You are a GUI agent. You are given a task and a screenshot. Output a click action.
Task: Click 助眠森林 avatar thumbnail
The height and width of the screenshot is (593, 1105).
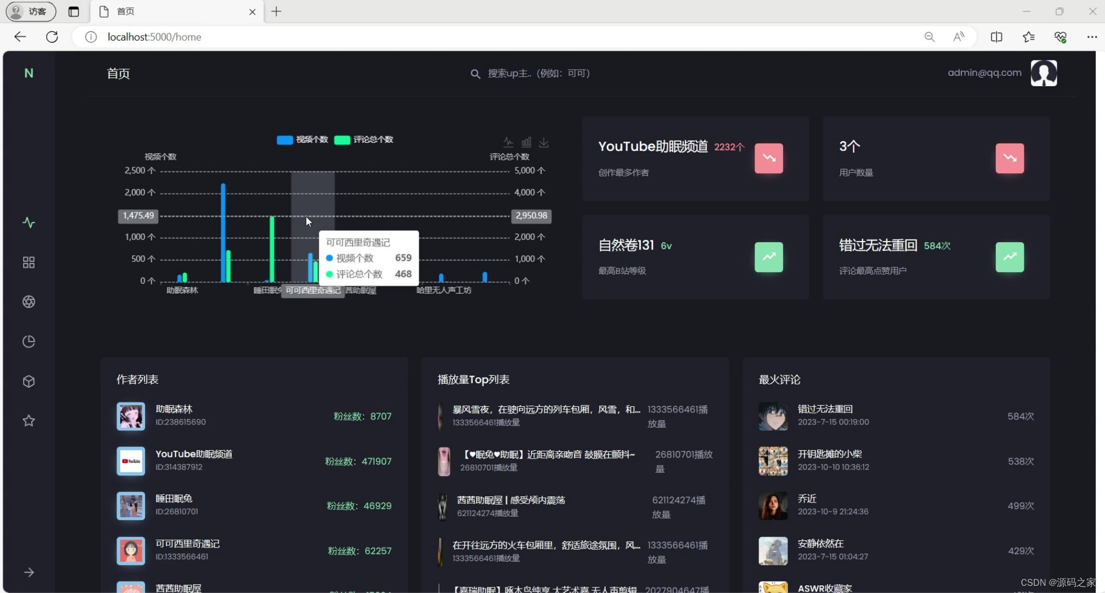(x=131, y=416)
